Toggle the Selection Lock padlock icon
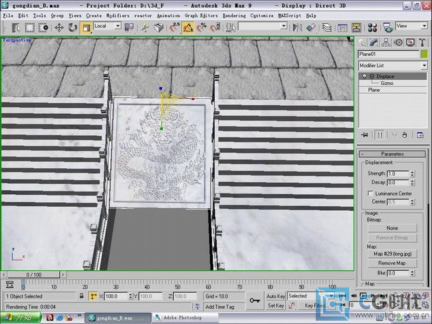The width and height of the screenshot is (432, 324). coord(82,296)
